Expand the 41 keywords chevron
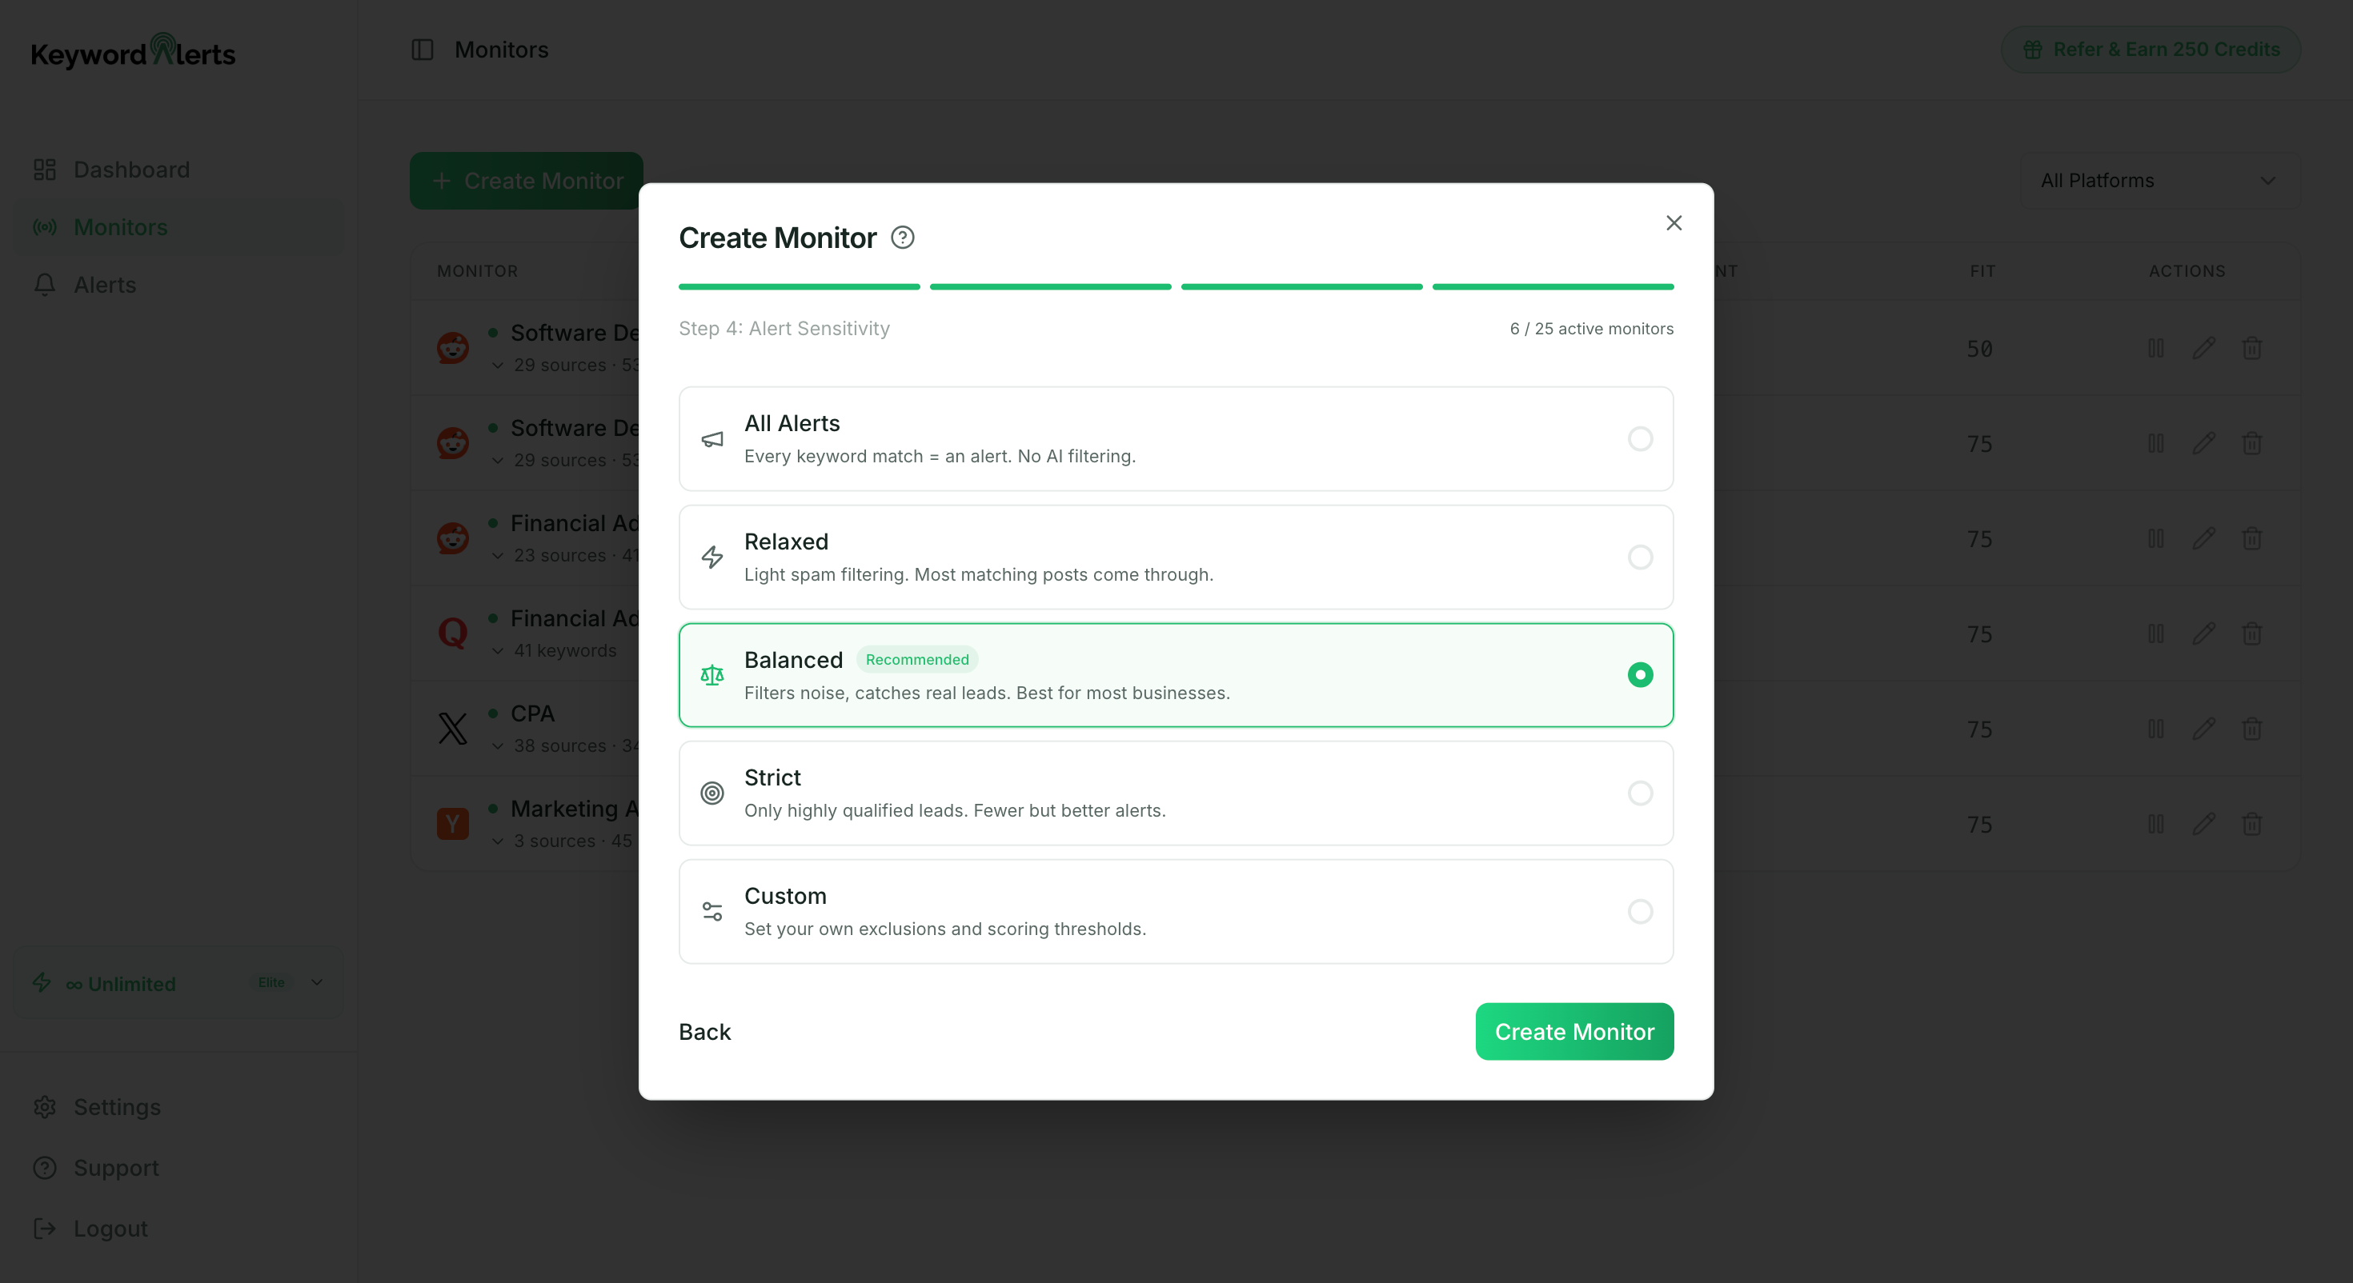This screenshot has height=1283, width=2353. 498,651
